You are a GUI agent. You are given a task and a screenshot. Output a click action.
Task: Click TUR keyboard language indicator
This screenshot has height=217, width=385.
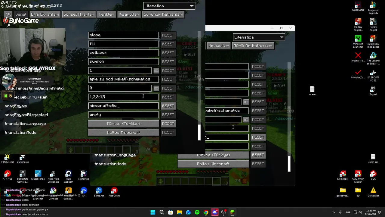coord(348,212)
